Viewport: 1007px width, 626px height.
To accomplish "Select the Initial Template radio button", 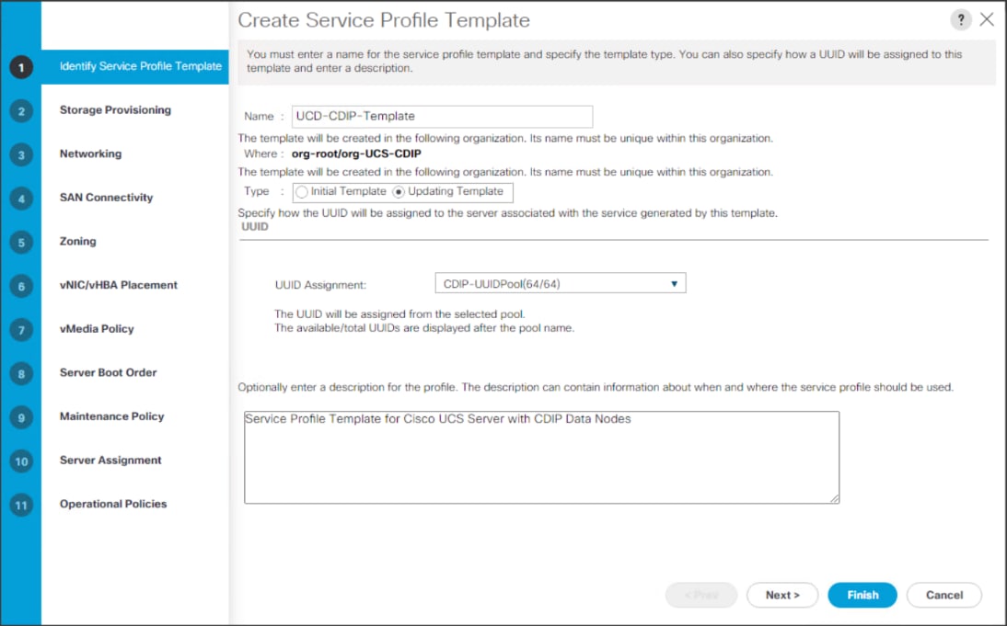I will pyautogui.click(x=301, y=192).
